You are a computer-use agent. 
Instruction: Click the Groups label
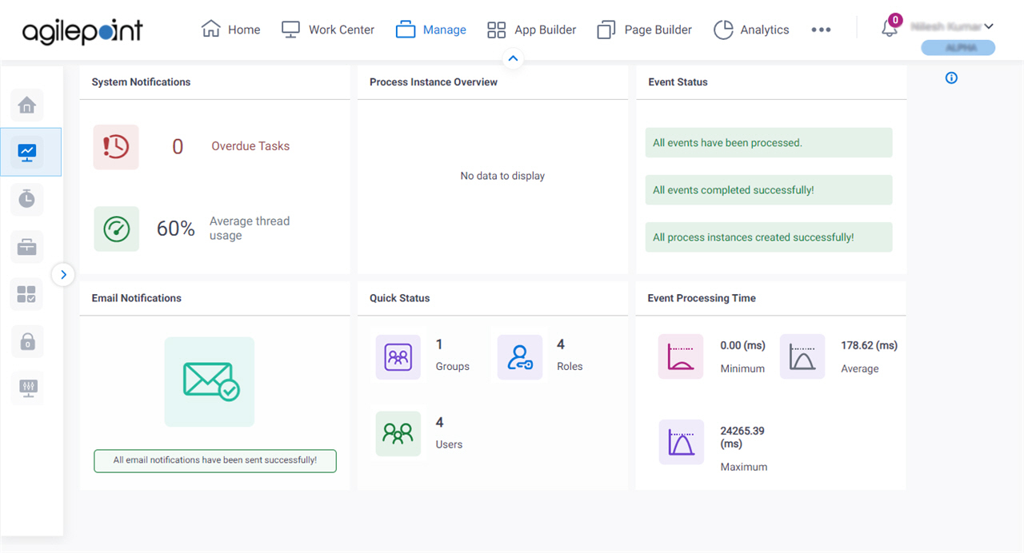[x=453, y=367]
